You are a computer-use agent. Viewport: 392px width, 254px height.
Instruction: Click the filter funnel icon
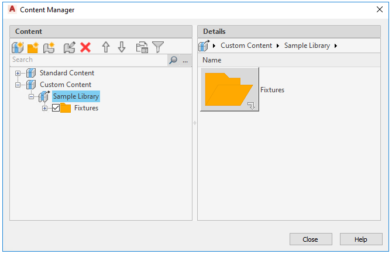pos(158,47)
